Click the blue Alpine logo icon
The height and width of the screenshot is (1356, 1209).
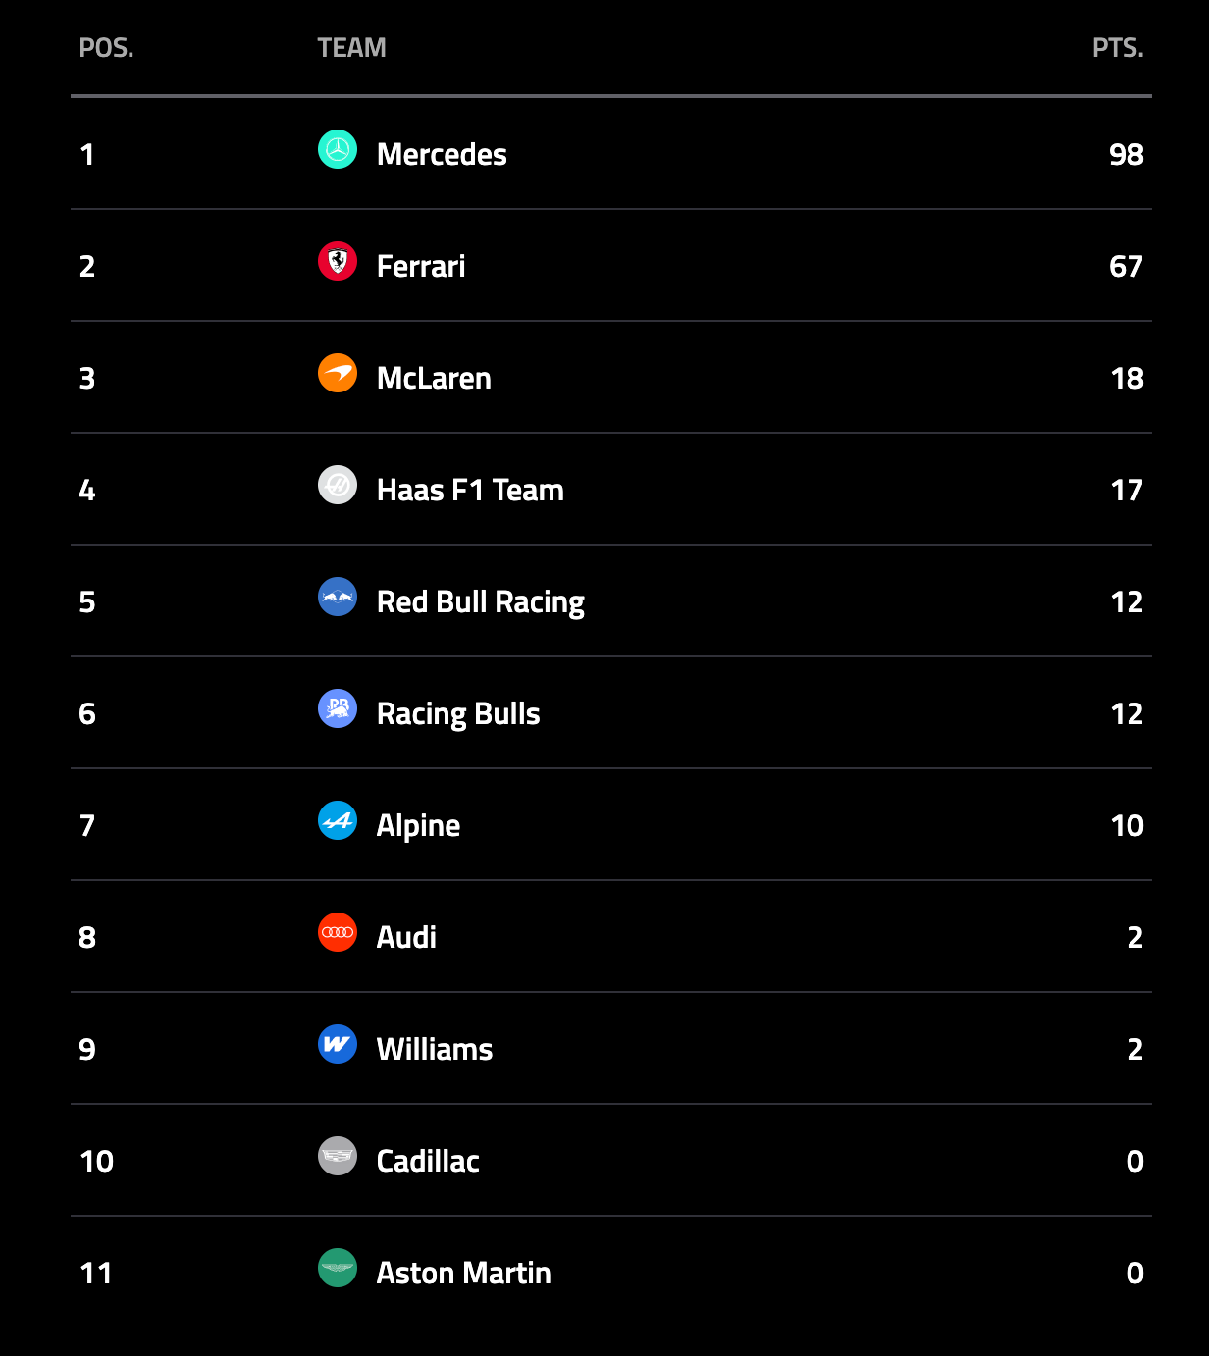[338, 820]
